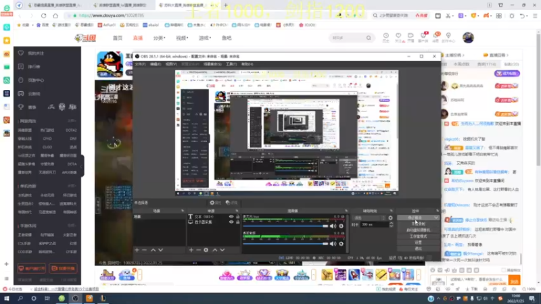Open the scene transition type dropdown

click(x=369, y=218)
